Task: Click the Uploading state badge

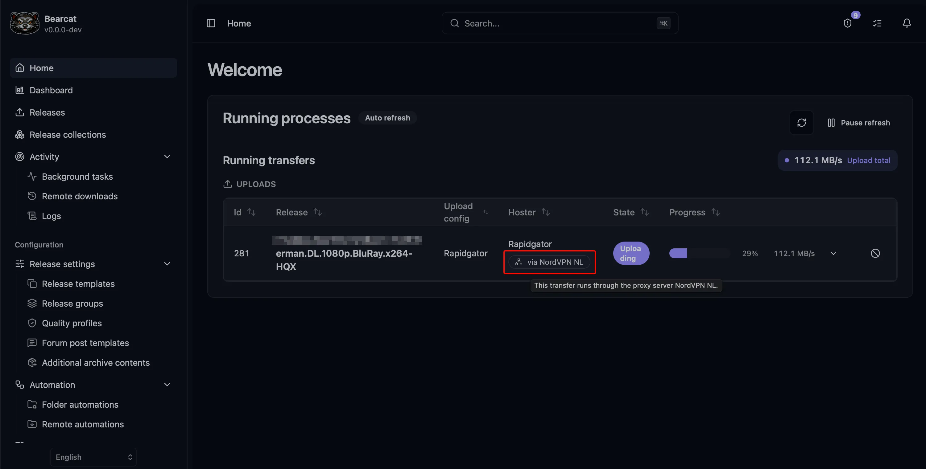Action: (631, 253)
